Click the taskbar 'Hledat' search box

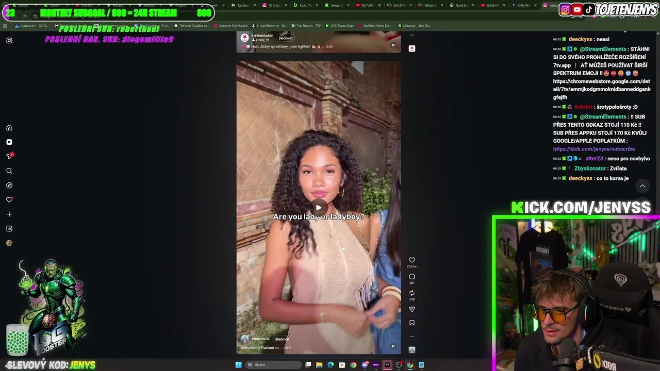pyautogui.click(x=273, y=365)
